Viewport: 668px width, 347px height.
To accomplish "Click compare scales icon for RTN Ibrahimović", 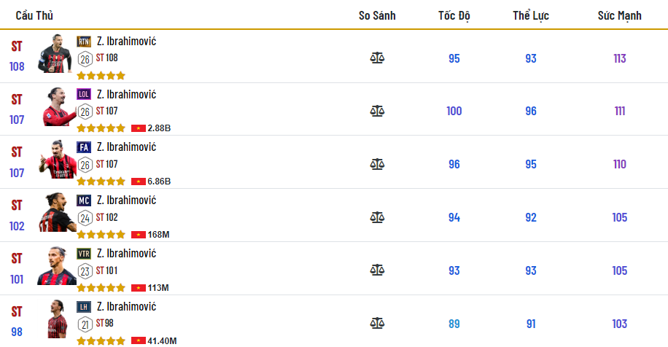I will [x=377, y=58].
